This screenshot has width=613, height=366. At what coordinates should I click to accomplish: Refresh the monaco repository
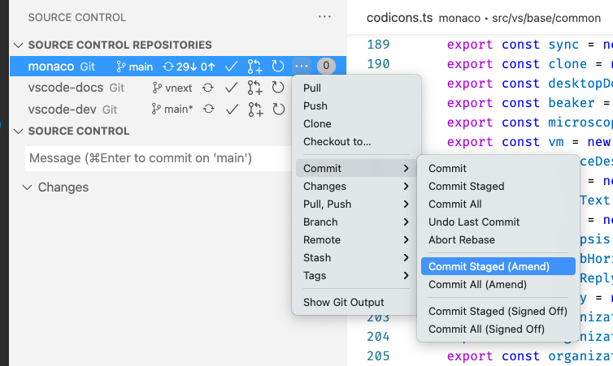click(278, 67)
